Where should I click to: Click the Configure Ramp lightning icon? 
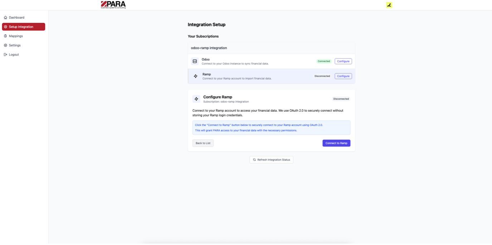(196, 99)
